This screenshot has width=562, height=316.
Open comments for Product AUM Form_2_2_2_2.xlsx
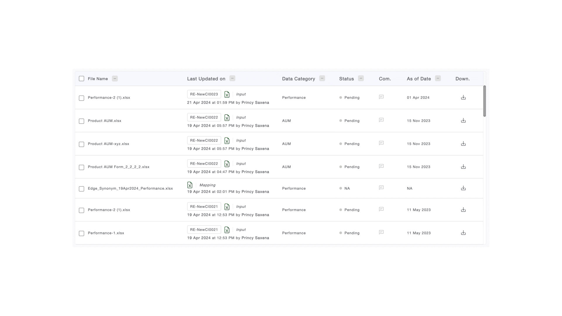[381, 166]
